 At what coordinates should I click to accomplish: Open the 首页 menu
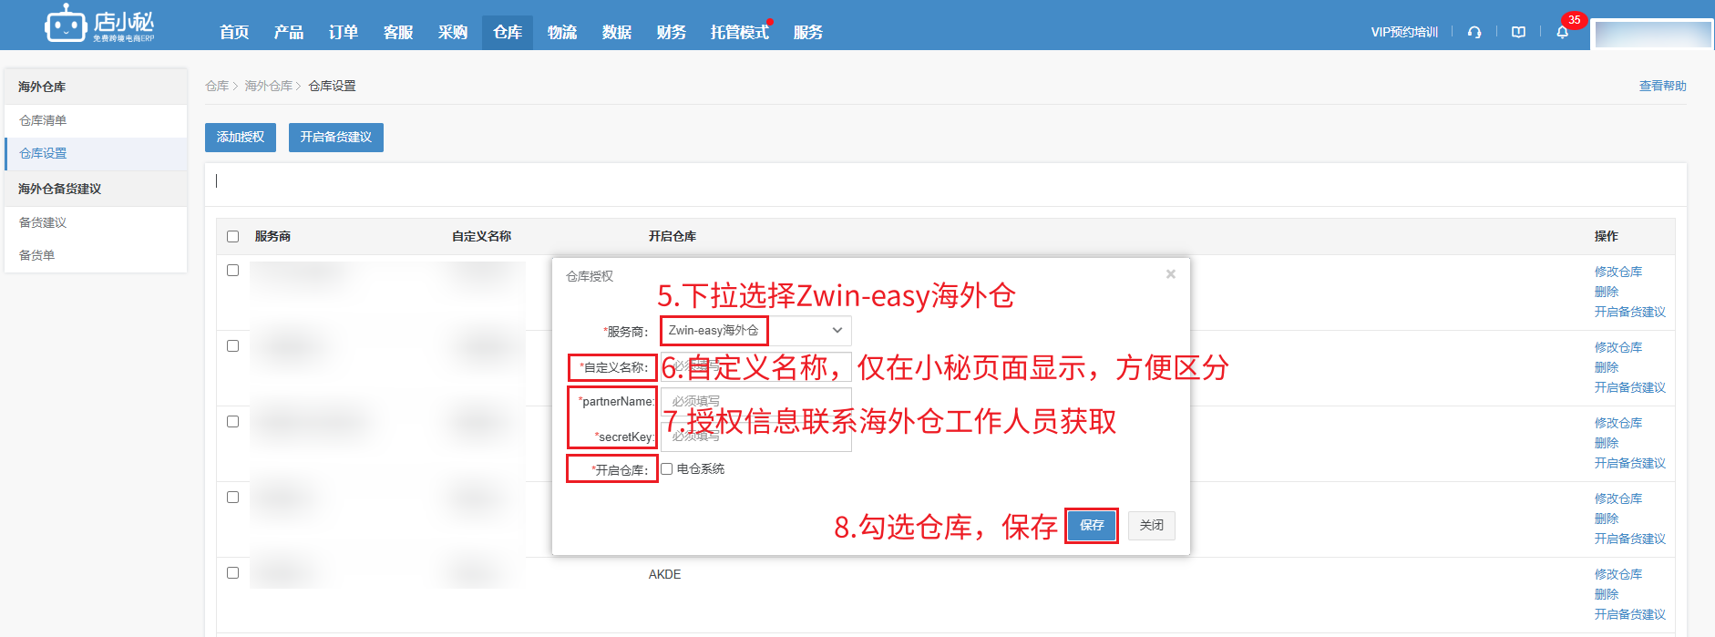[x=234, y=33]
